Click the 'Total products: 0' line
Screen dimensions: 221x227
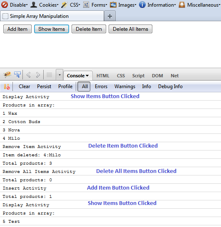[110, 180]
